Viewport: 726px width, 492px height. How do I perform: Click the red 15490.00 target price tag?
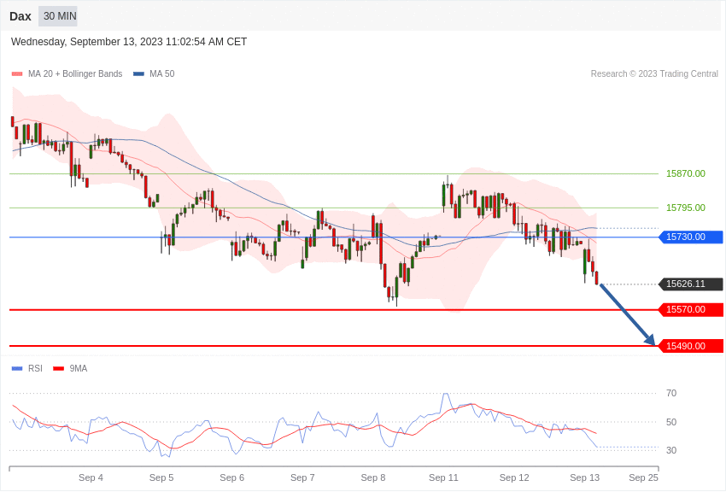click(x=691, y=346)
